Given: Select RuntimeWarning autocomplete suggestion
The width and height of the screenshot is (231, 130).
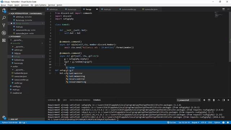Looking at the screenshot, I should [x=98, y=76].
